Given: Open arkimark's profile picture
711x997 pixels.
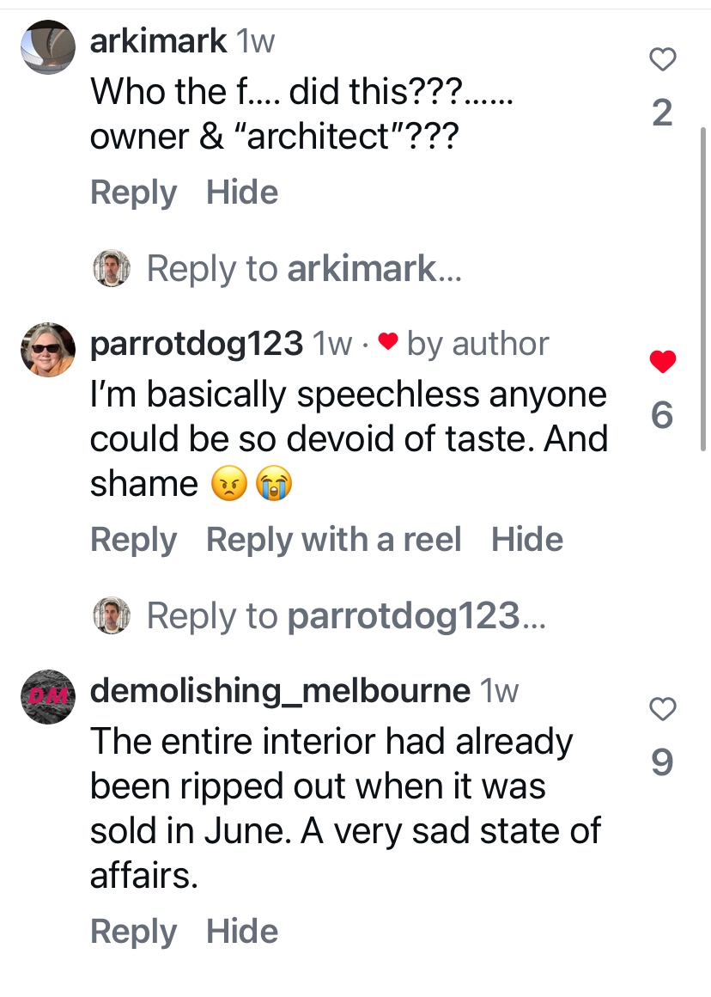Looking at the screenshot, I should [47, 49].
